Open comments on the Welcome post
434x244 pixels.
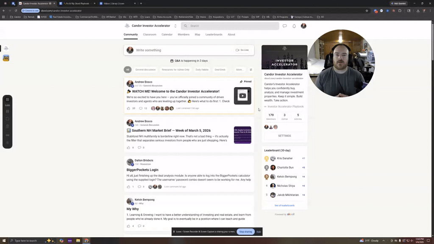coord(141,108)
